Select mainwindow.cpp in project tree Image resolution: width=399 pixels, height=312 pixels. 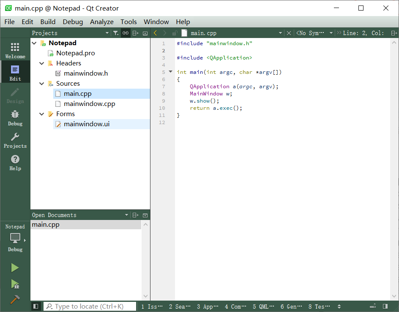[x=89, y=104]
